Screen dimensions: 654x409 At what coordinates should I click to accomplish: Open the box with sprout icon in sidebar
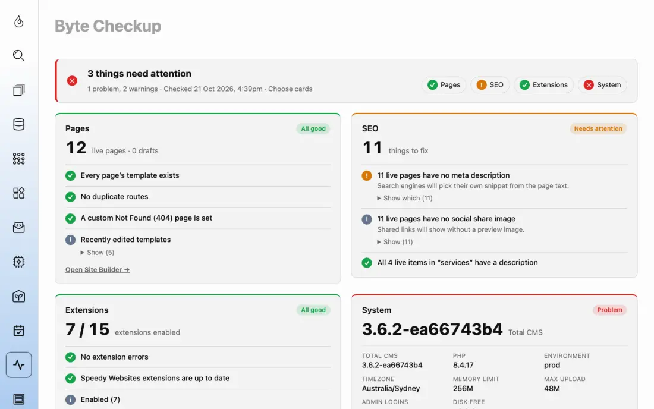[x=19, y=297]
